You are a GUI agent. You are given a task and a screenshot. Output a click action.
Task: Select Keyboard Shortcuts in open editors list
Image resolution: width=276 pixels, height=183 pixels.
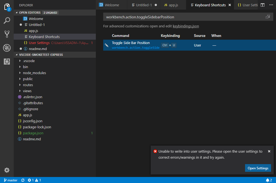pos(55,37)
